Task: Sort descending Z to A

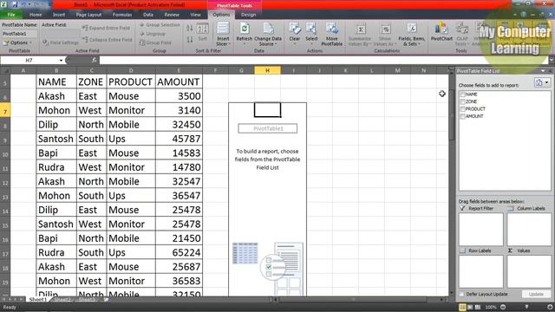Action: [190, 40]
